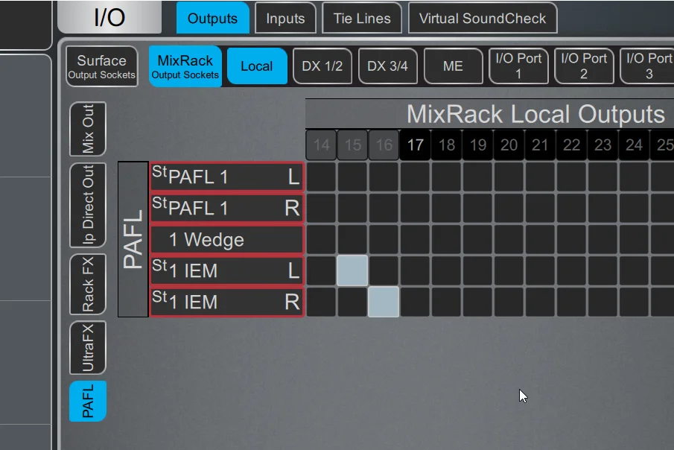Image resolution: width=674 pixels, height=450 pixels.
Task: Open the Ip Direct Out side tab
Action: 88,205
